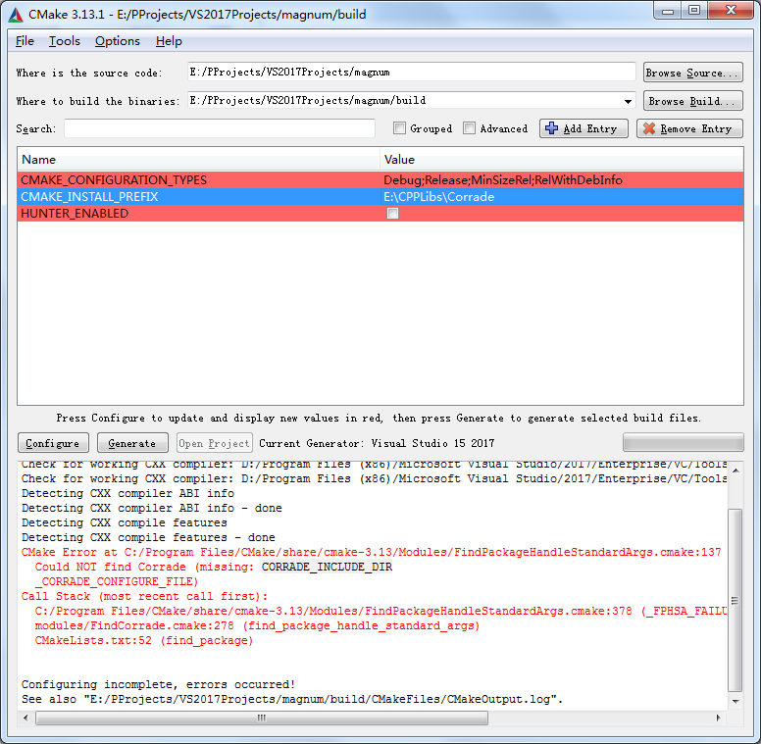The width and height of the screenshot is (761, 744).
Task: Click the Generate button
Action: (x=132, y=443)
